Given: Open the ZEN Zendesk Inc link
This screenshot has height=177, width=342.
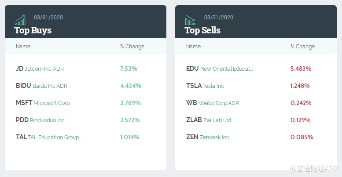Looking at the screenshot, I should pyautogui.click(x=207, y=137).
